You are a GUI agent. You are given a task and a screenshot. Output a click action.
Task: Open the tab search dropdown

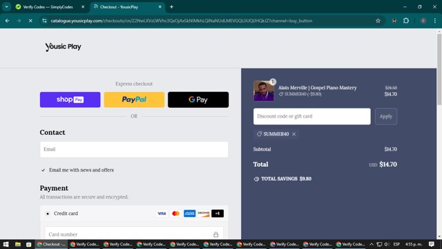pos(6,7)
